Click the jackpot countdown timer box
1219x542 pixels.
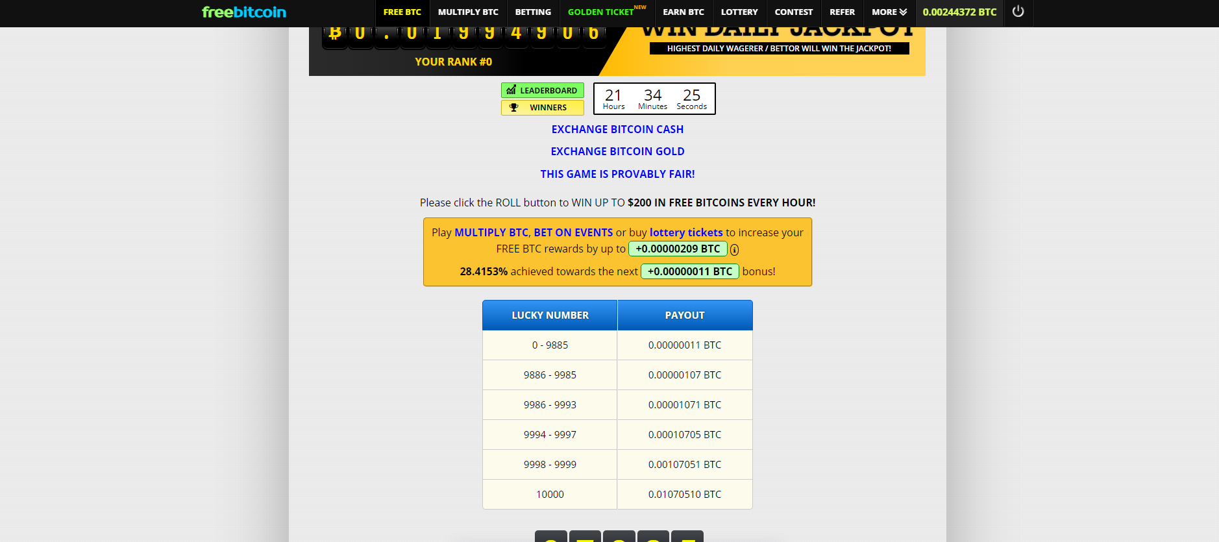click(x=654, y=99)
